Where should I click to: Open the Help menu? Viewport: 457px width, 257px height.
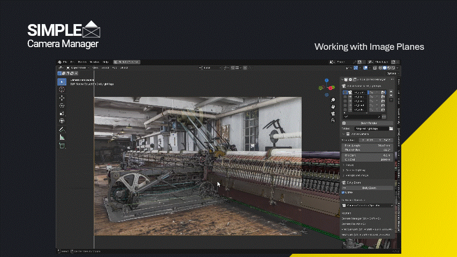pos(106,62)
